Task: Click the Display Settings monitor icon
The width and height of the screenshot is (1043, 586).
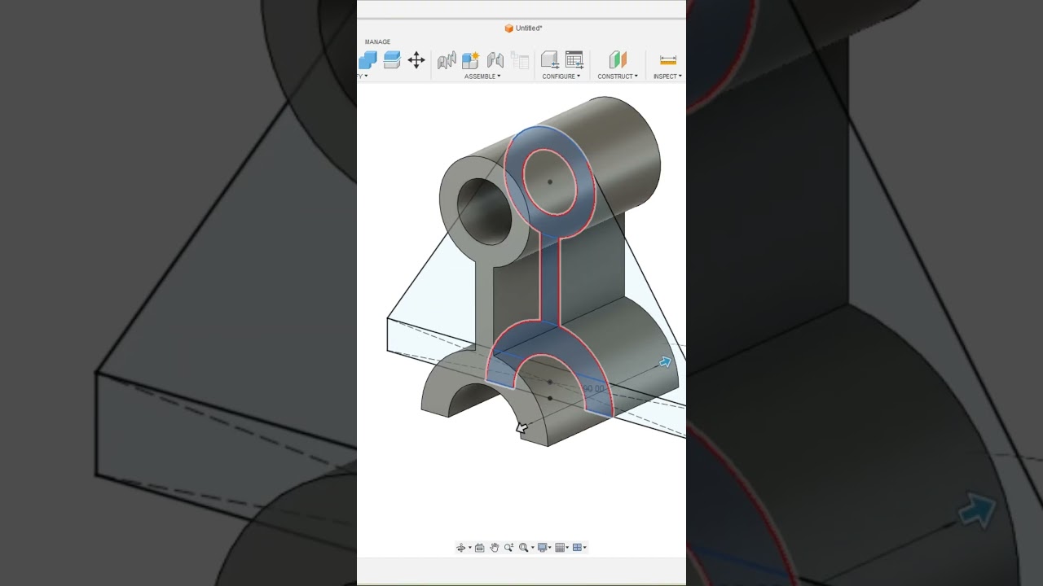Action: point(542,548)
